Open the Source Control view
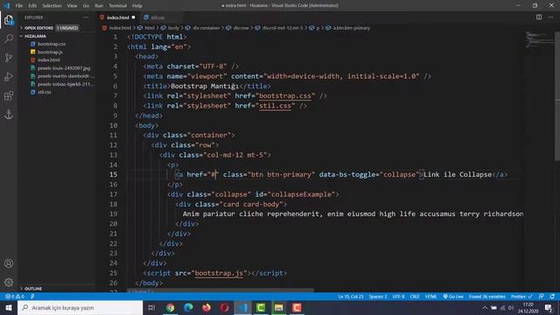This screenshot has width=560, height=315. 9,58
